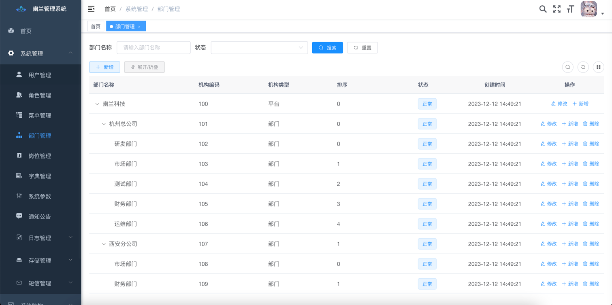Screen dimensions: 612x305
Task: Click the top 新增 toolbar button
Action: coord(104,67)
